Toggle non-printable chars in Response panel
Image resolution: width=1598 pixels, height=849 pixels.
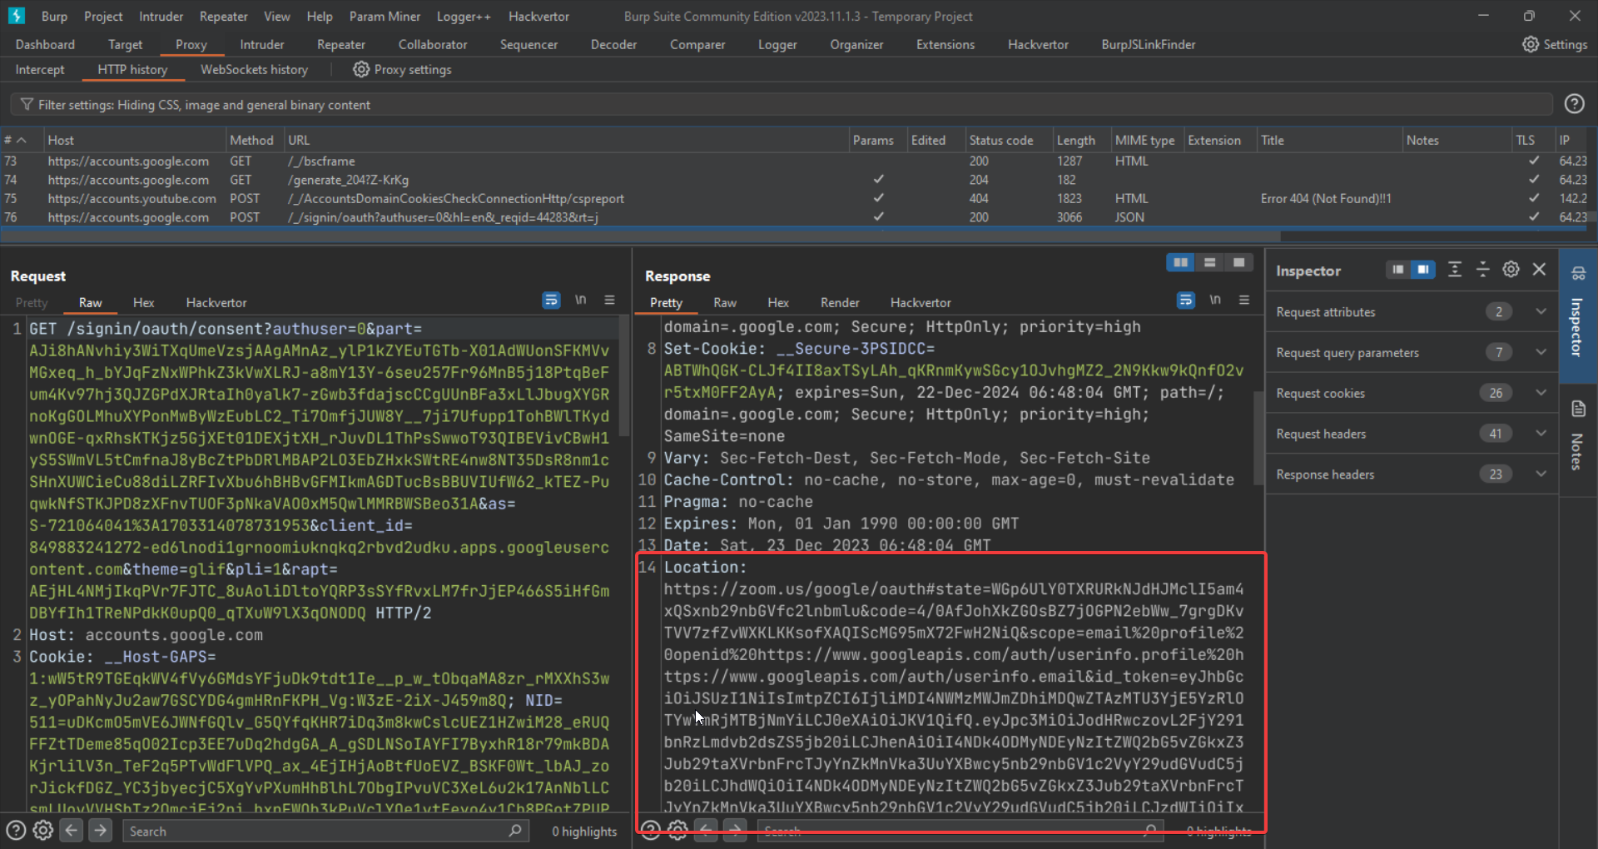click(1215, 300)
